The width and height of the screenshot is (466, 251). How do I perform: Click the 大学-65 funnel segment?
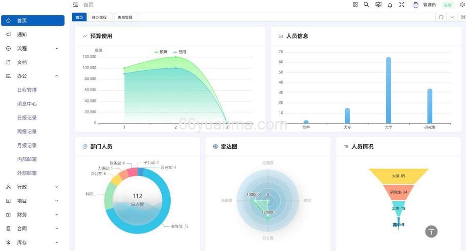tap(398, 176)
